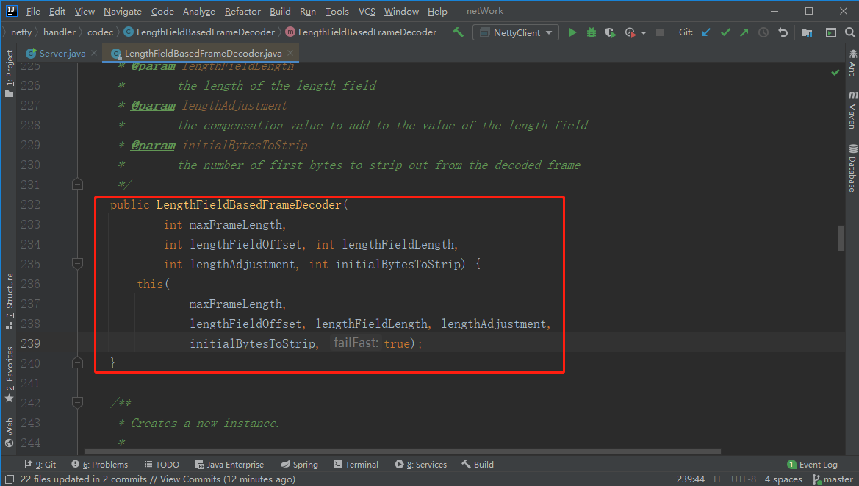
Task: Click the 239:44 cursor position indicator
Action: tap(690, 479)
